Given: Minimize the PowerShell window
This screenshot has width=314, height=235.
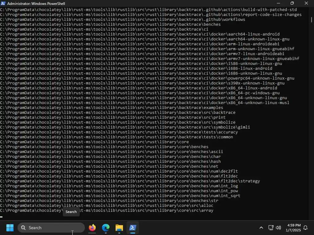Looking at the screenshot, I should coord(278,3).
